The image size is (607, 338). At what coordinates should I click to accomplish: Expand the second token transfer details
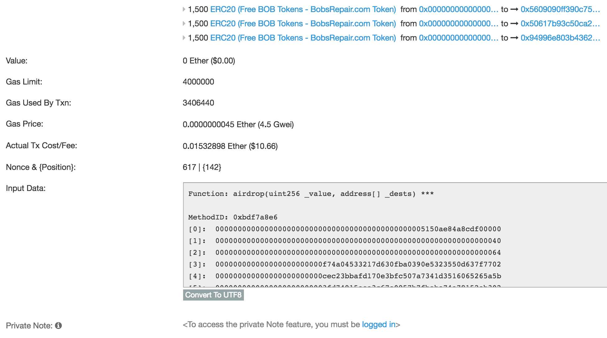click(183, 23)
